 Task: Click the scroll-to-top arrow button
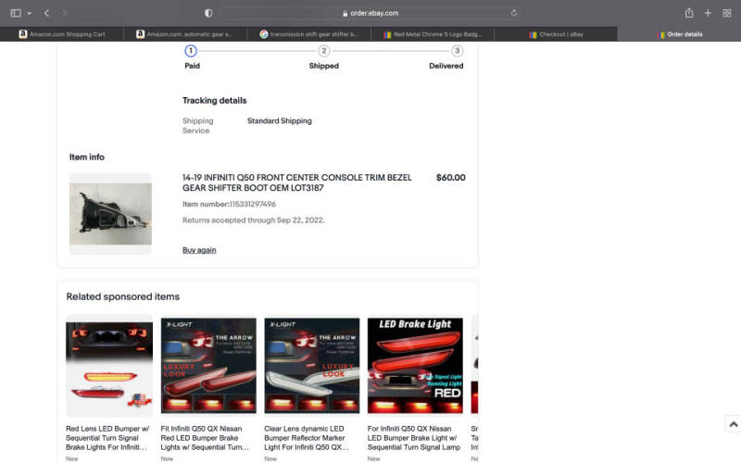click(x=733, y=424)
